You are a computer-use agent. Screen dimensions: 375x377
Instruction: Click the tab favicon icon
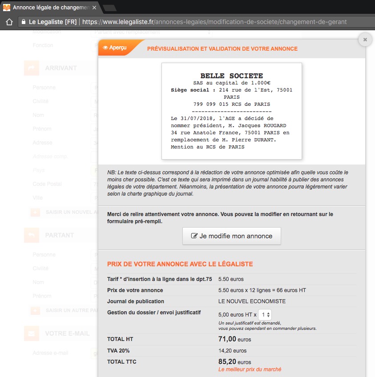(x=7, y=8)
